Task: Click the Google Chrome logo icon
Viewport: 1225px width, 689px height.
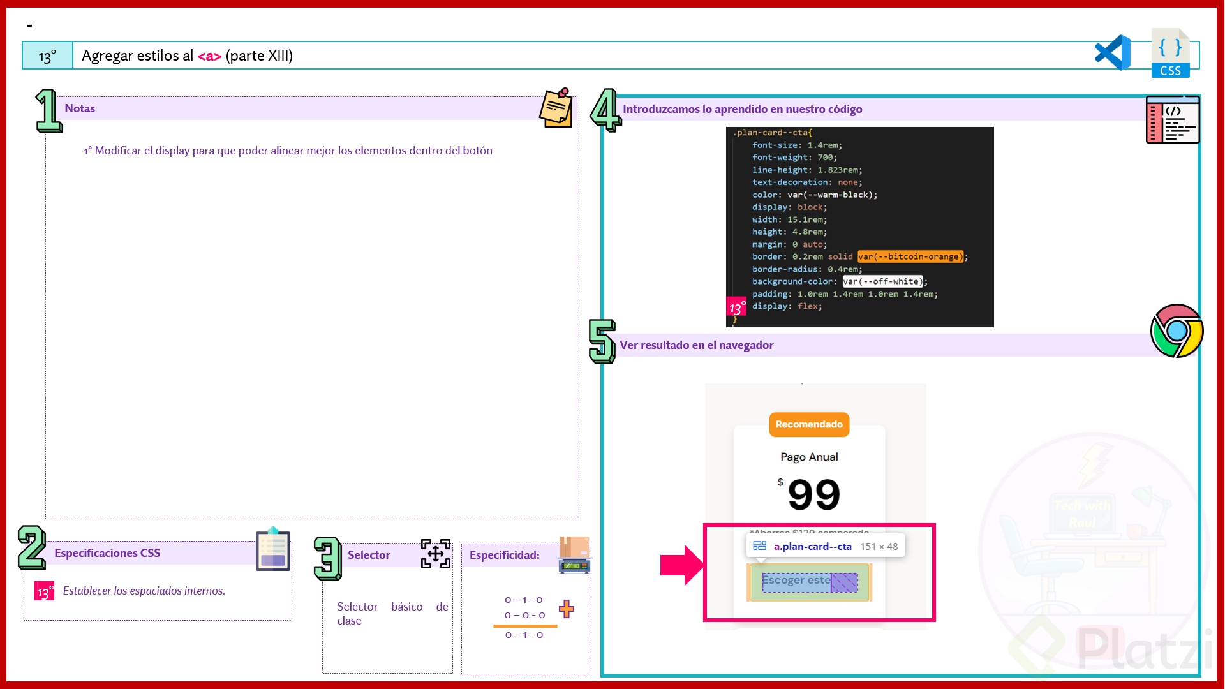Action: [x=1177, y=330]
